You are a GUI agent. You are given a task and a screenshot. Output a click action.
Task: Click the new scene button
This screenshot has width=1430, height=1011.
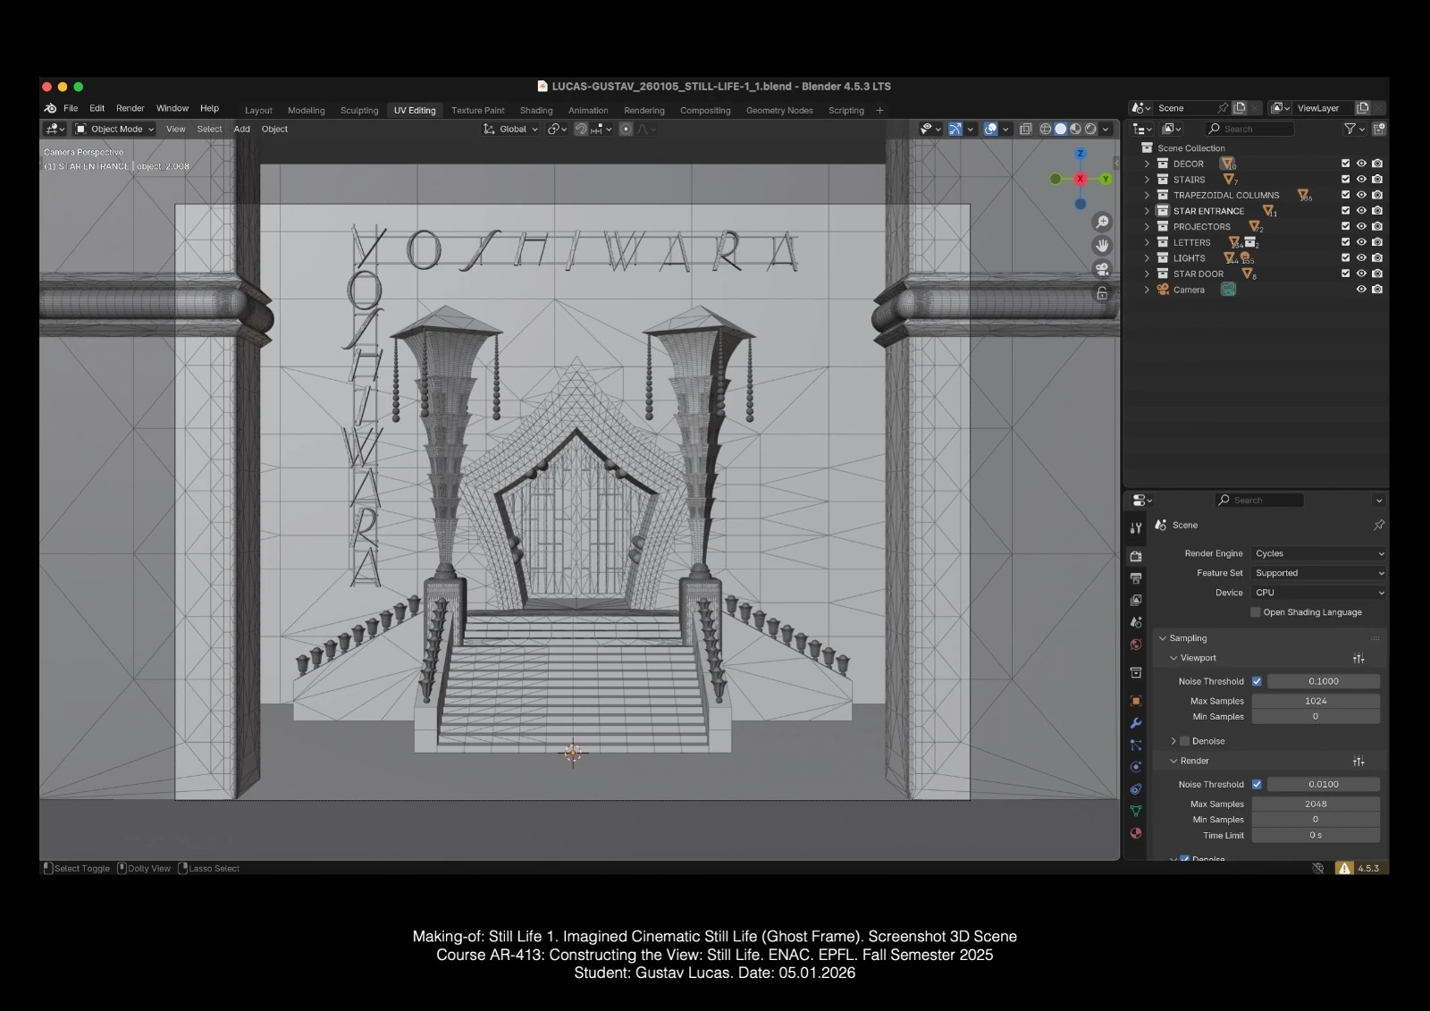[1240, 108]
